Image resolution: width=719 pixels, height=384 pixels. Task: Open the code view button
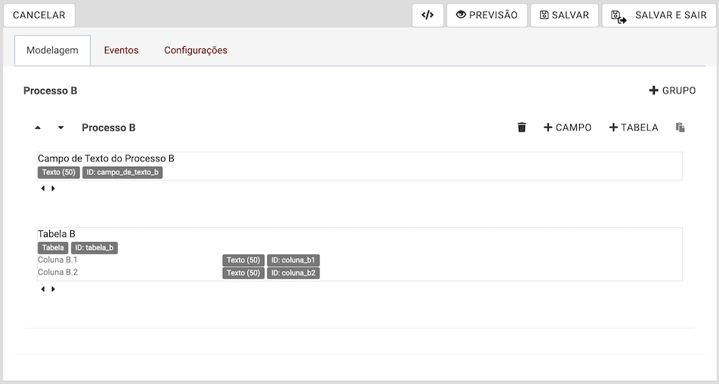click(427, 15)
